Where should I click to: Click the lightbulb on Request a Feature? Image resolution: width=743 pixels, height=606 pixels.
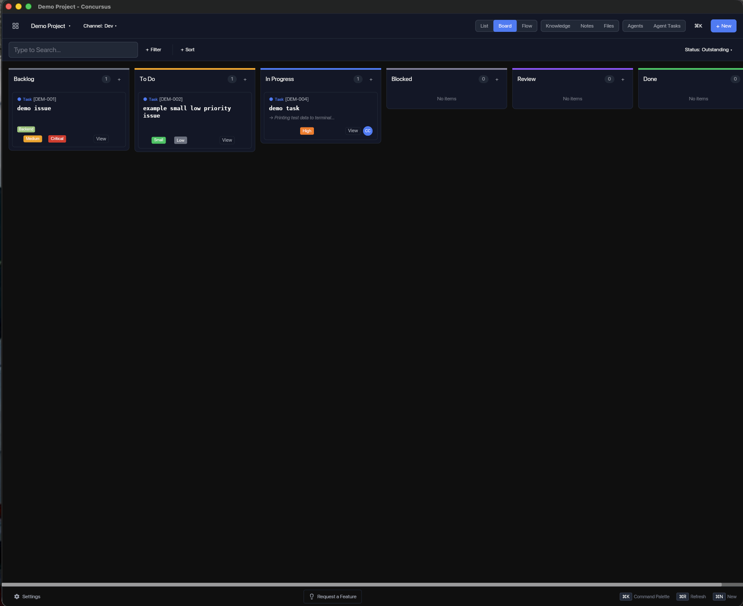click(x=312, y=597)
